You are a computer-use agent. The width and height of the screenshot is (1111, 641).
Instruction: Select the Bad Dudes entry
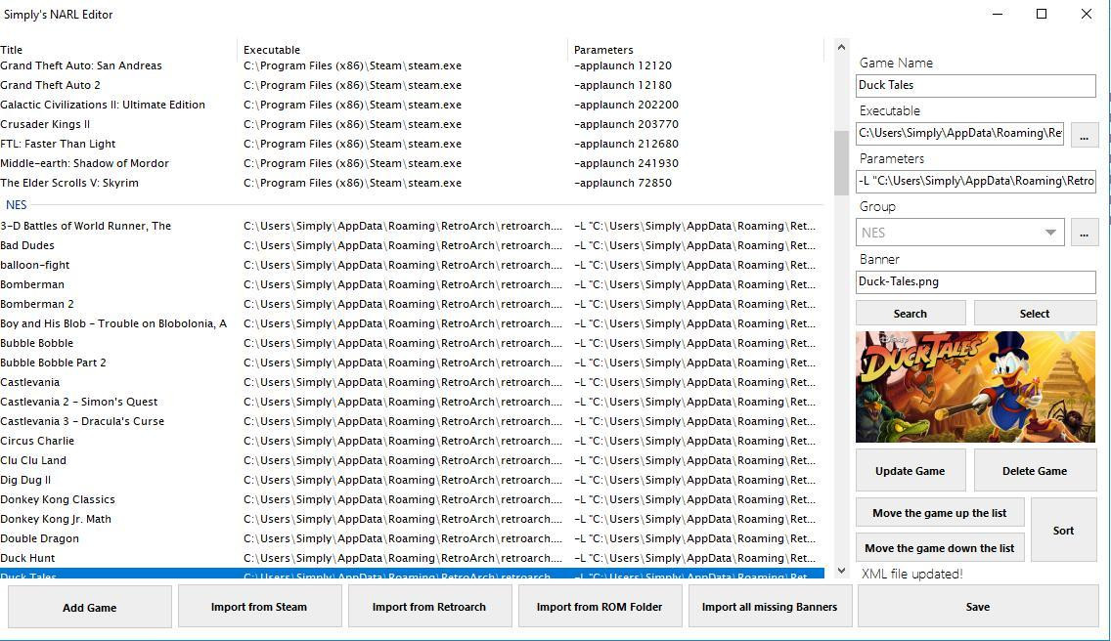tap(412, 246)
